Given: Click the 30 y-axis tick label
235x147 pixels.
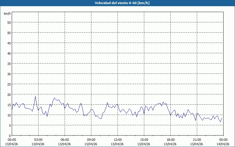Looking at the screenshot, I should click(9, 74).
